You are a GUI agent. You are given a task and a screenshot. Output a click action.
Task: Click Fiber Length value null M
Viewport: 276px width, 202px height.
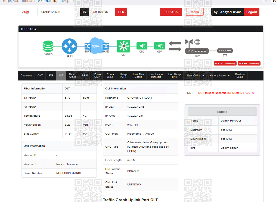point(131,160)
